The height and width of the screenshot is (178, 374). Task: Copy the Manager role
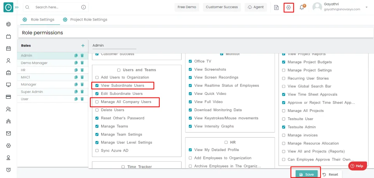tap(76, 84)
